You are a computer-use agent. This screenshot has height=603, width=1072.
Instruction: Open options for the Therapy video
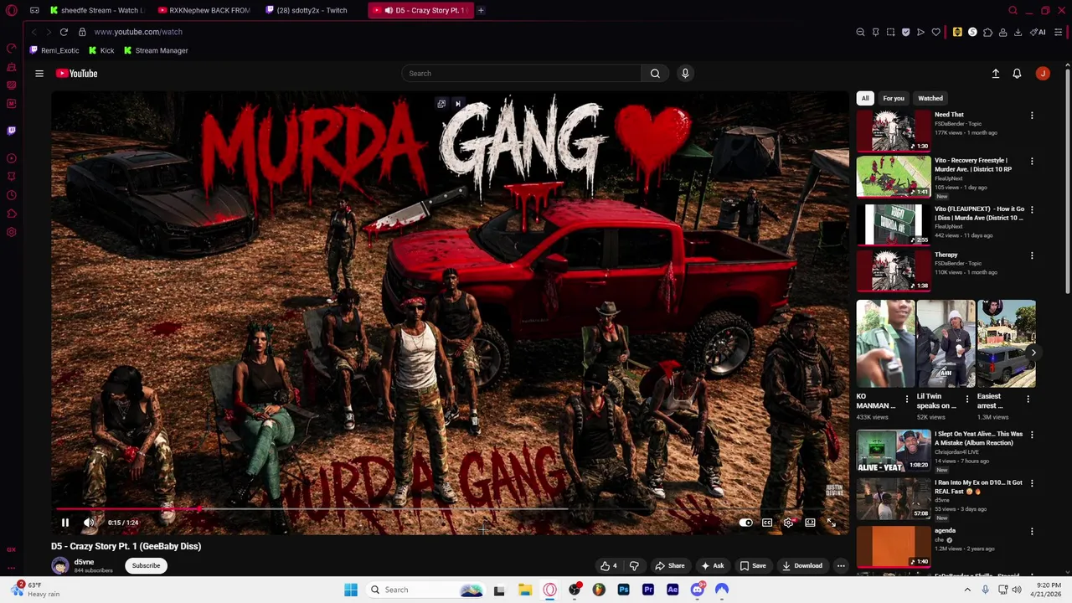1032,255
